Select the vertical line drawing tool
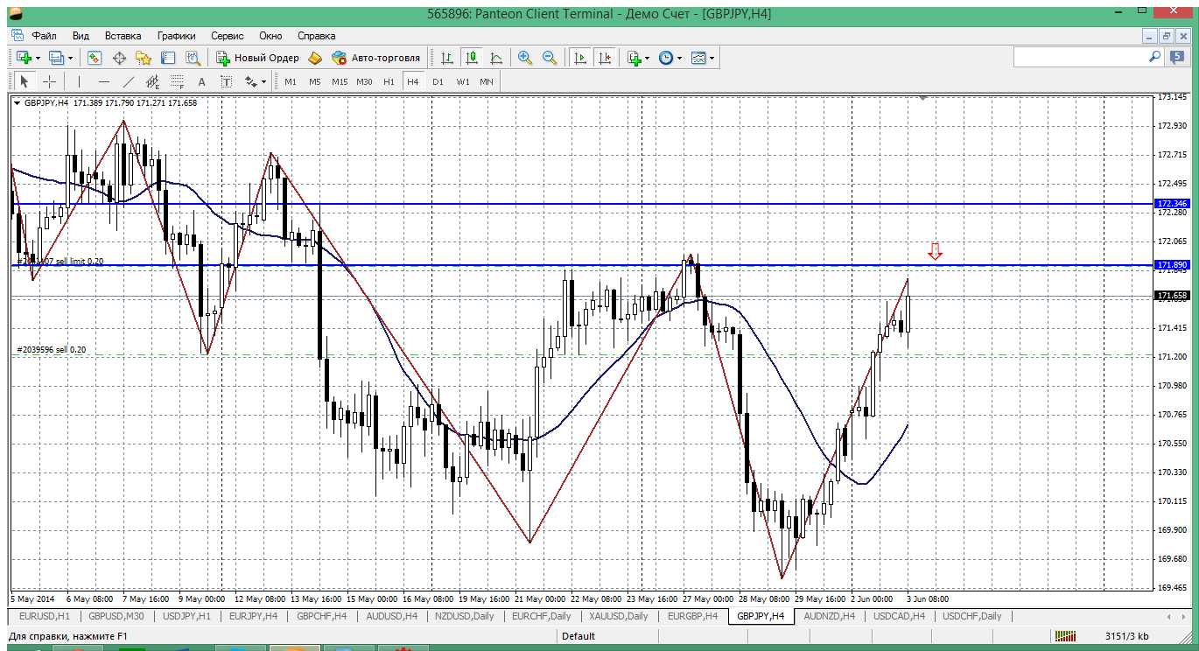 pos(79,81)
